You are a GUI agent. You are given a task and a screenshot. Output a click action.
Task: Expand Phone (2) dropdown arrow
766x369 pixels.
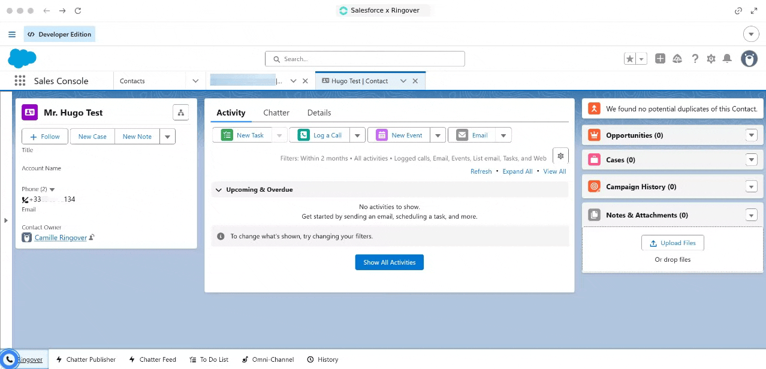pos(52,189)
